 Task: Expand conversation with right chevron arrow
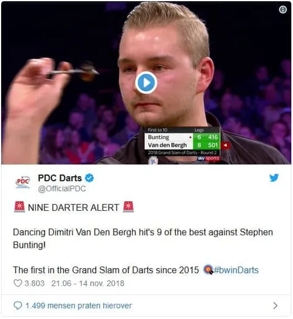tap(275, 306)
